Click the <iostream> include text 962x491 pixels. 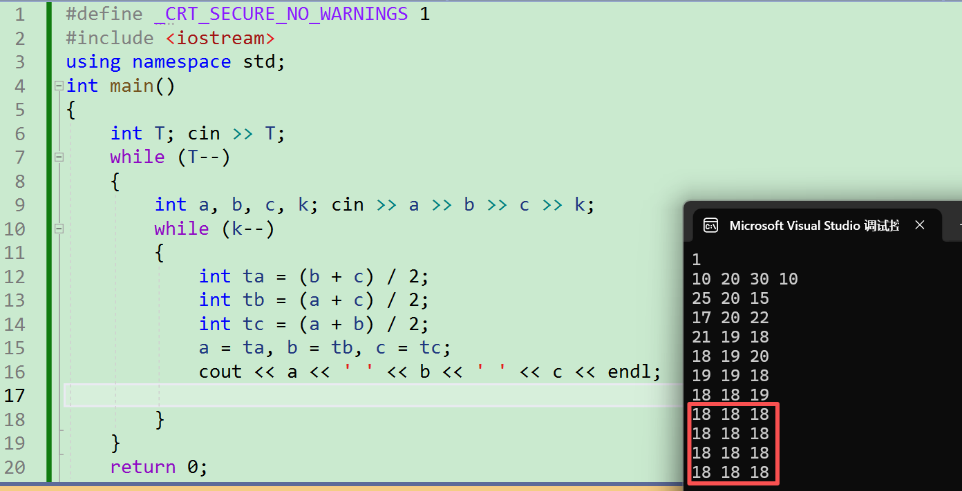click(x=221, y=38)
